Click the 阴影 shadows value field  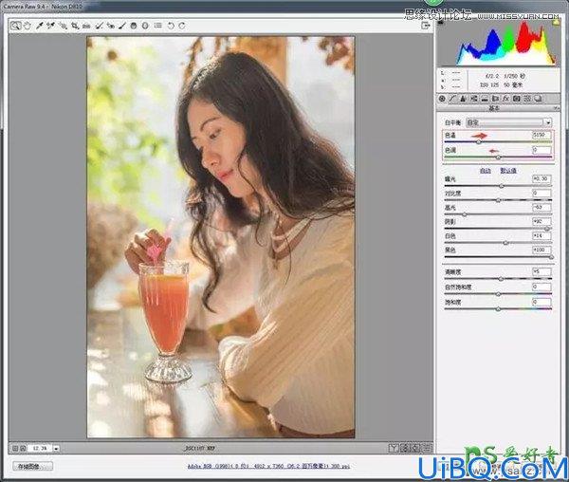coord(541,221)
